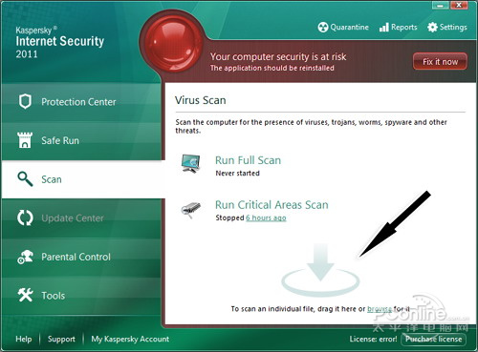This screenshot has width=478, height=352.
Task: Minimize the Kaspersky window
Action: (x=441, y=5)
